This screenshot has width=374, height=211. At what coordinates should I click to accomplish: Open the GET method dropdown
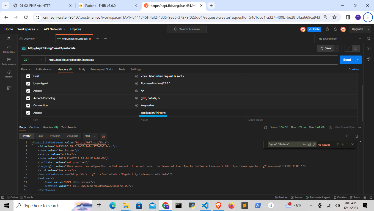pyautogui.click(x=33, y=60)
